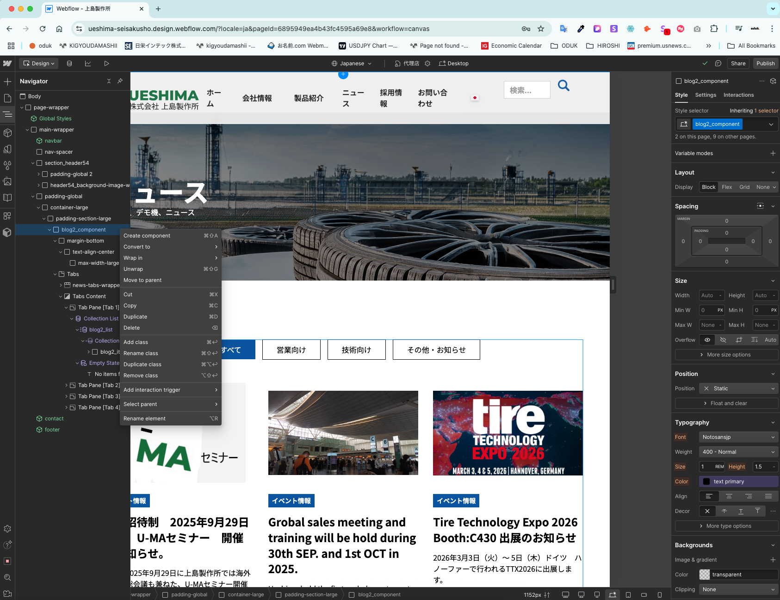Set Overflow to hidden
Screen dimensions: 780x600
click(x=723, y=340)
